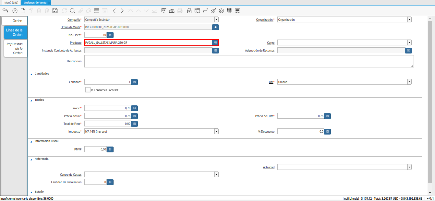Image resolution: width=435 pixels, height=201 pixels.
Task: Click the gear process icon in the toolbar
Action: coord(222,11)
